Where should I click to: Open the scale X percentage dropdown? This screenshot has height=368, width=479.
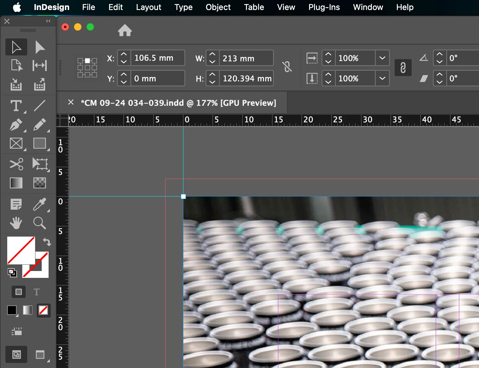[382, 58]
